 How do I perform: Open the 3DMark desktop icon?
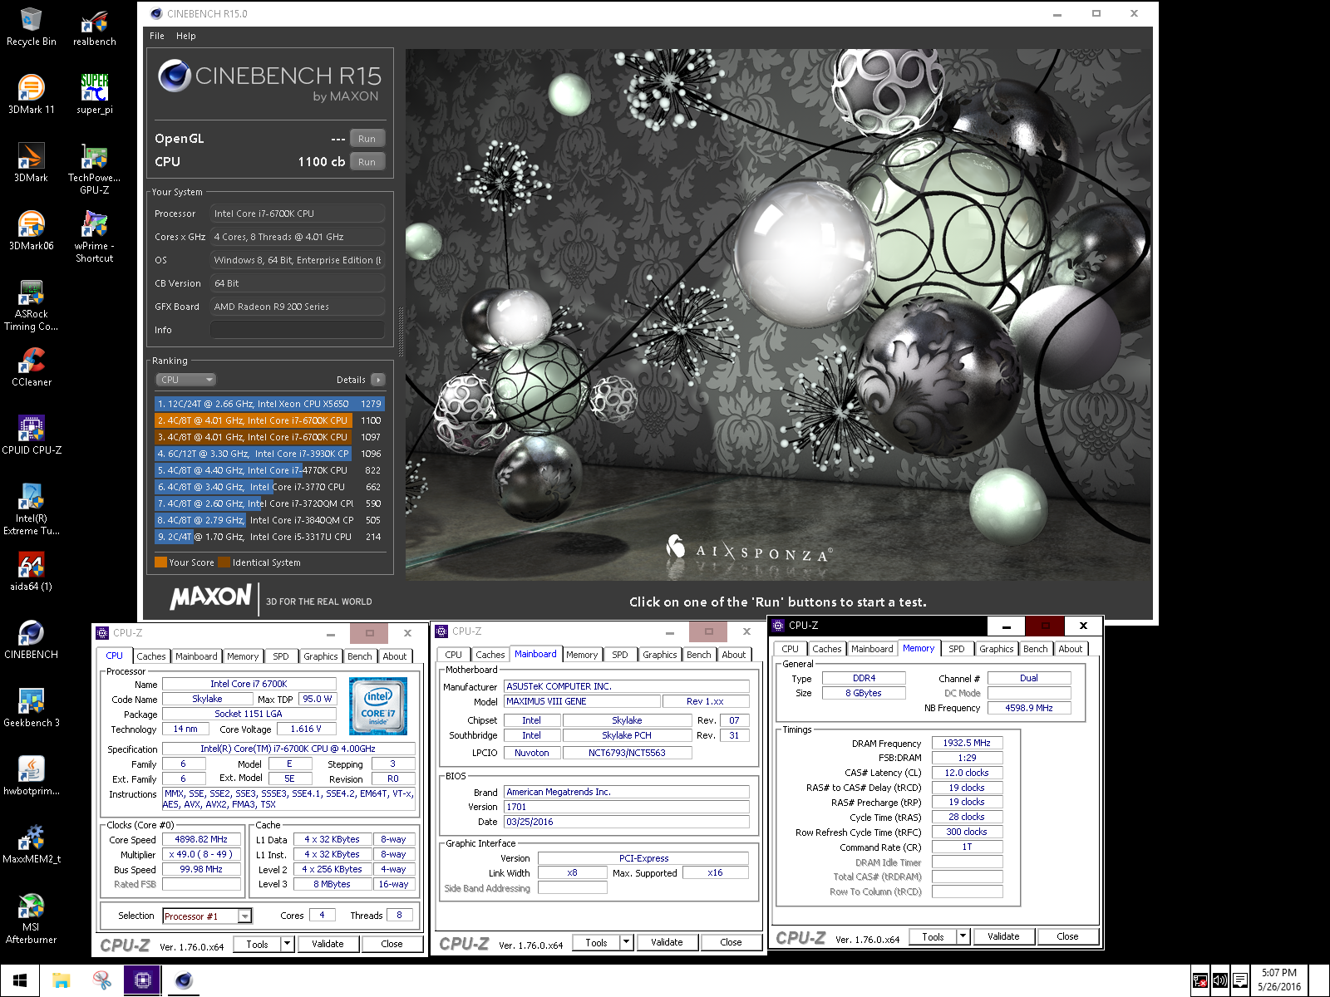tap(32, 163)
